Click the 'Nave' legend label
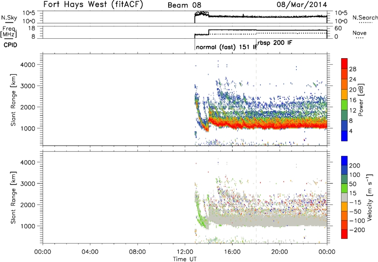Viewport: 378px width, 262px height. click(x=360, y=33)
